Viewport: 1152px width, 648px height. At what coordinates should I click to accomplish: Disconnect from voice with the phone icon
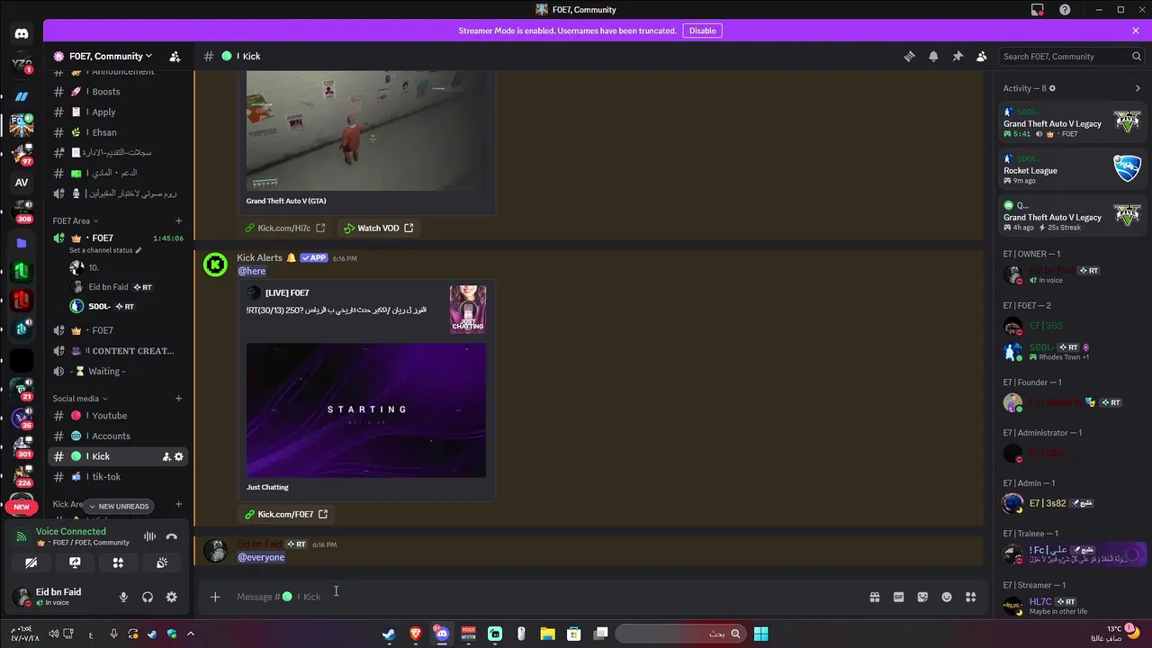tap(172, 536)
